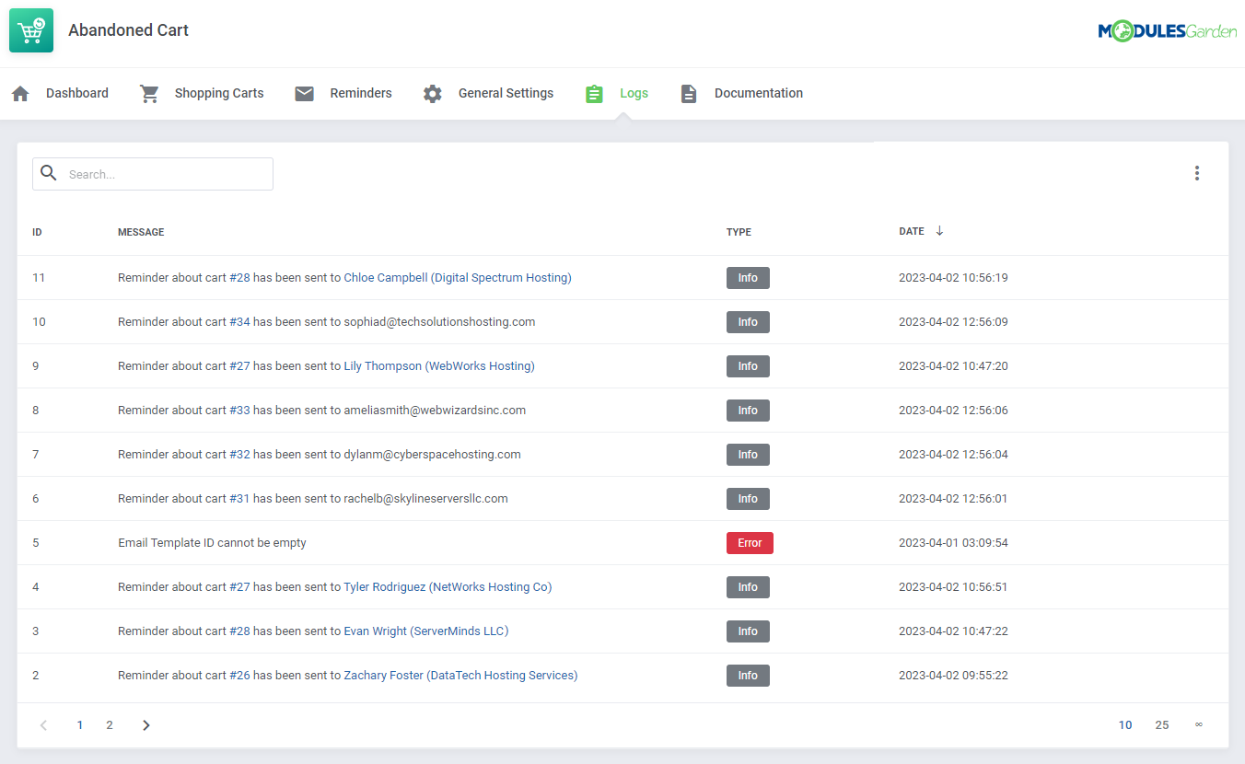Open the three-dot options menu
The height and width of the screenshot is (764, 1245).
(1197, 172)
